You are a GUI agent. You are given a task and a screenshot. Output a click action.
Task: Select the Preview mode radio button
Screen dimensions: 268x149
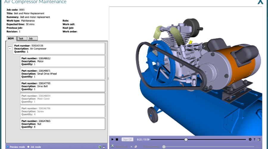(8, 147)
